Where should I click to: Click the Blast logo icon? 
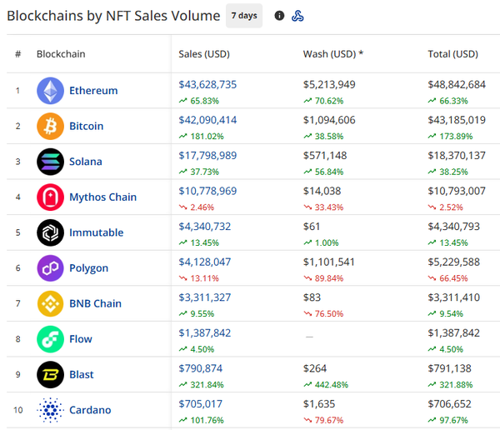tap(50, 375)
